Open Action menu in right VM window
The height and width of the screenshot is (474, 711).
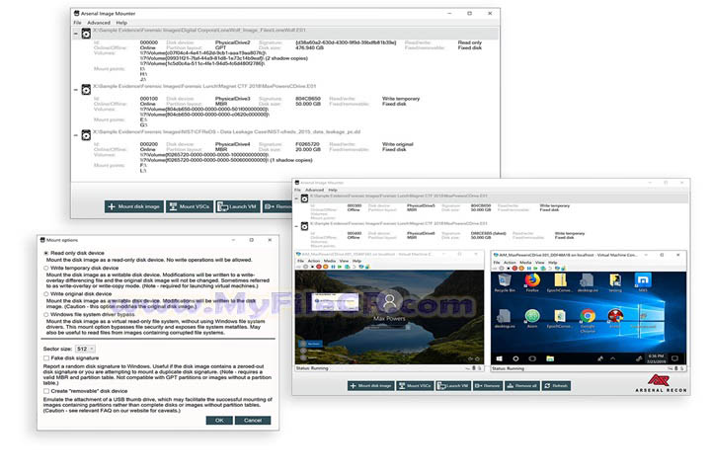pos(510,263)
